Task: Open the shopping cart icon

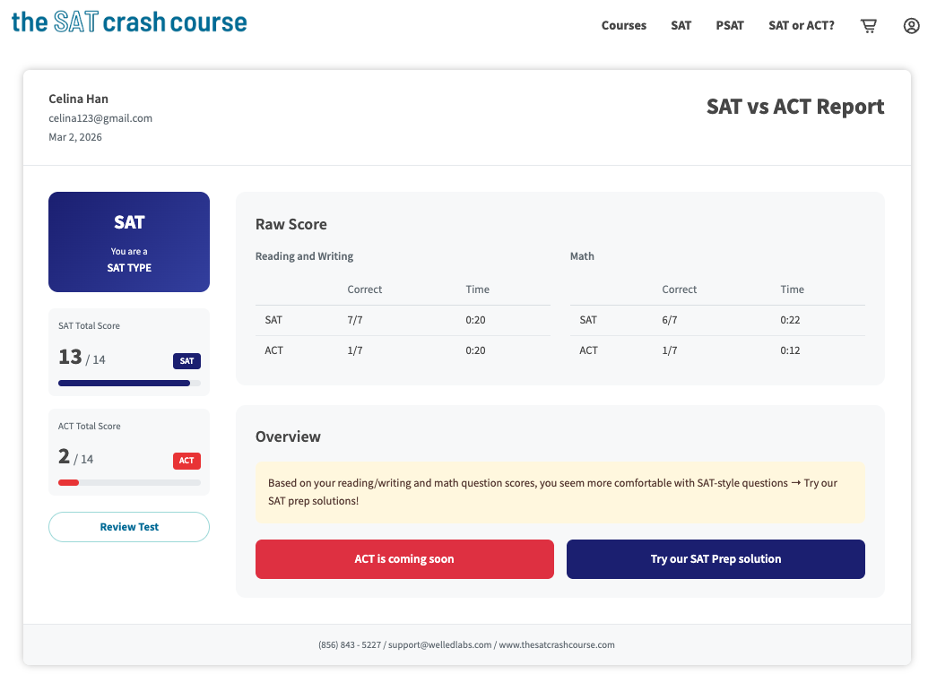Action: point(868,26)
